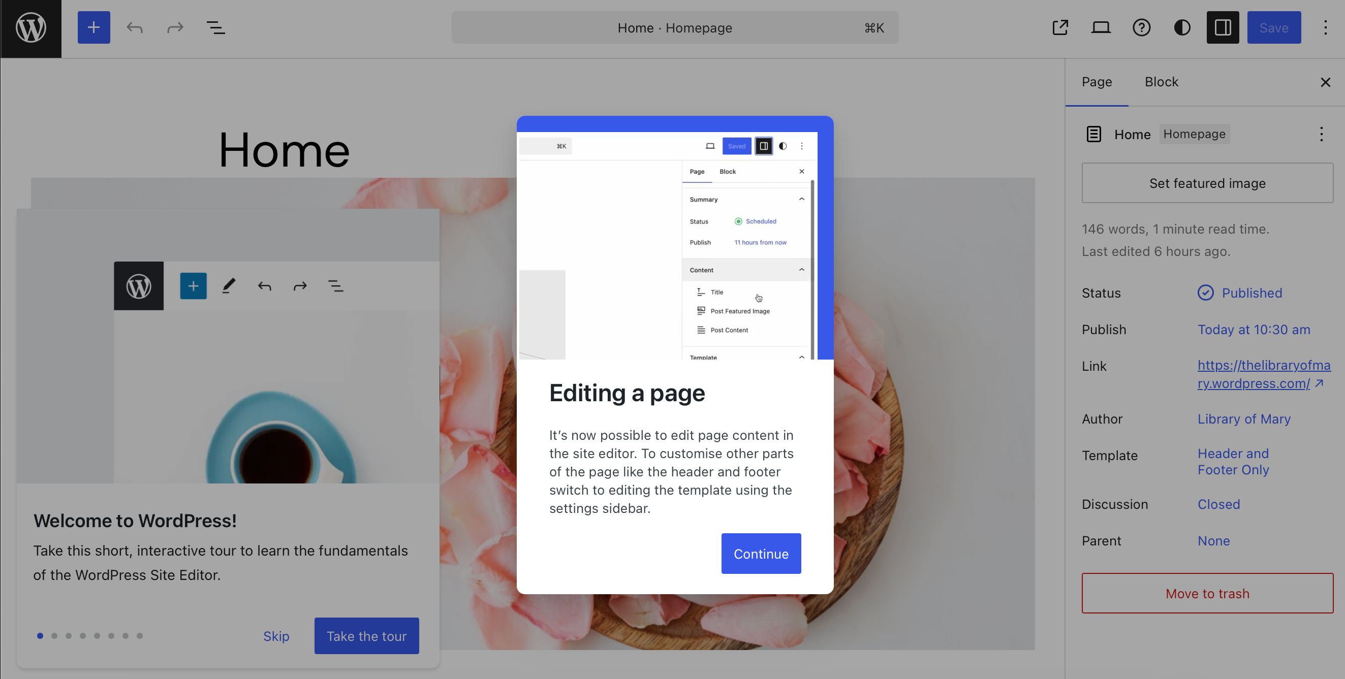Viewport: 1345px width, 679px height.
Task: Skip the welcome tour
Action: pyautogui.click(x=276, y=636)
